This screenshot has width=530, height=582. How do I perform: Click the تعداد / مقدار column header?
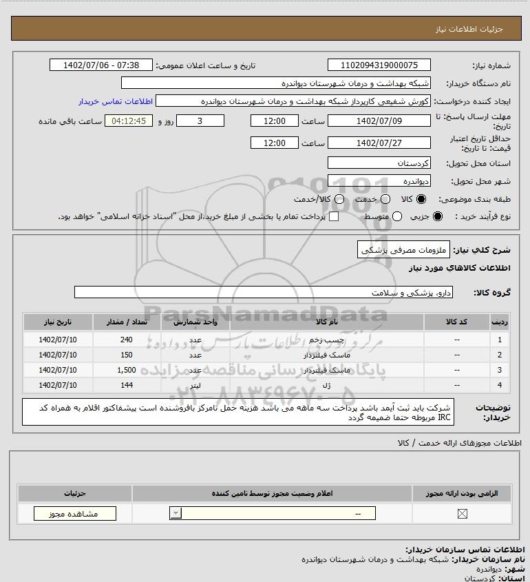pyautogui.click(x=127, y=322)
